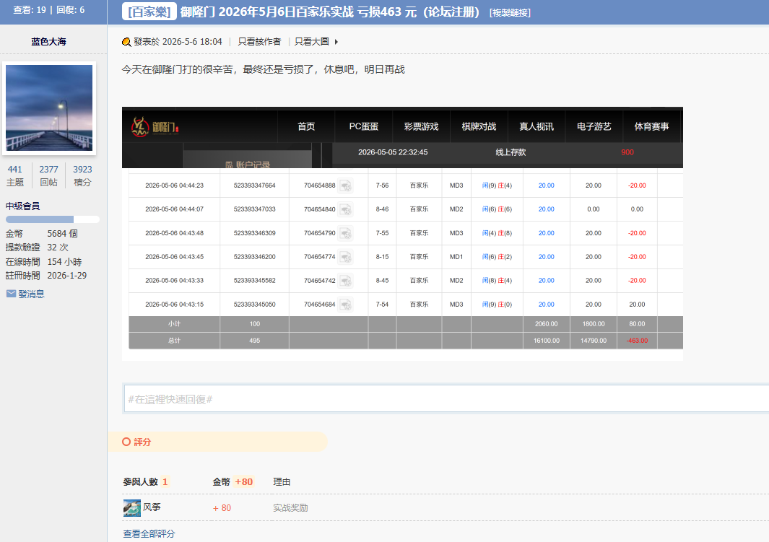The width and height of the screenshot is (769, 542).
Task: Click the quick reply input field
Action: [446, 399]
